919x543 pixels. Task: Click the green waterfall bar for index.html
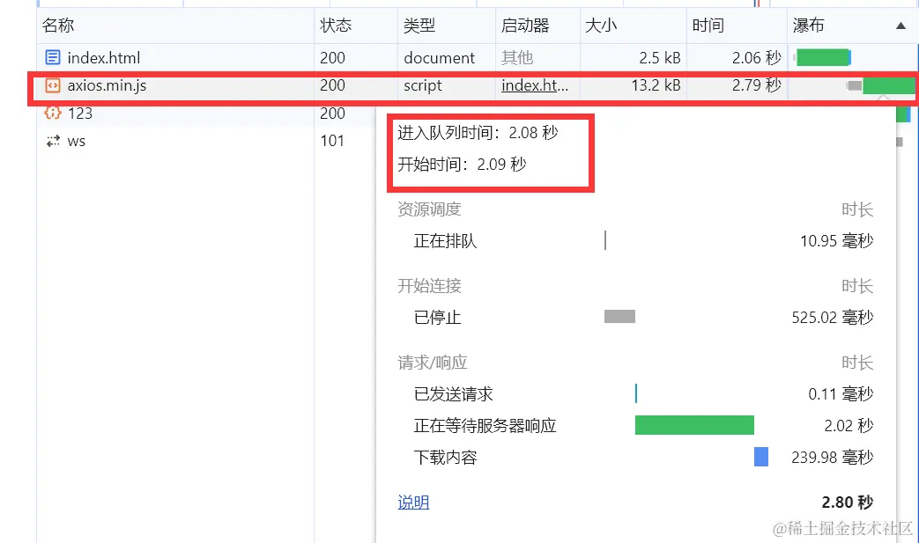coord(823,57)
